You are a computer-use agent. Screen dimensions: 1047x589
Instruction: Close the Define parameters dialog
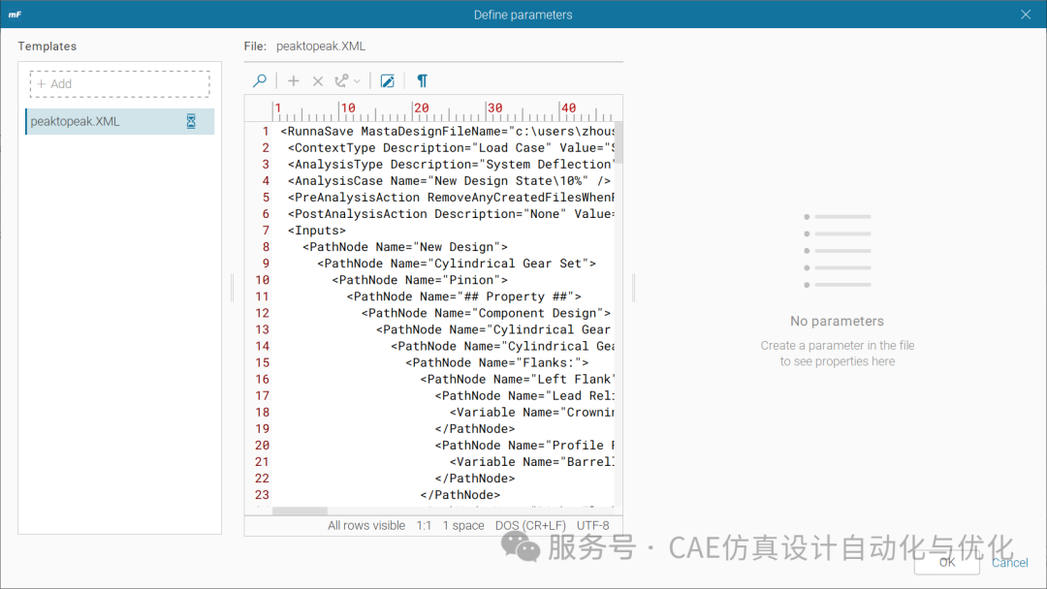(x=1026, y=15)
